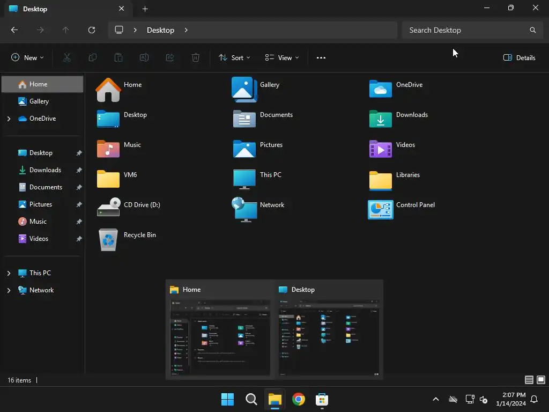Switch to large thumbnails view in status bar

tap(541, 380)
